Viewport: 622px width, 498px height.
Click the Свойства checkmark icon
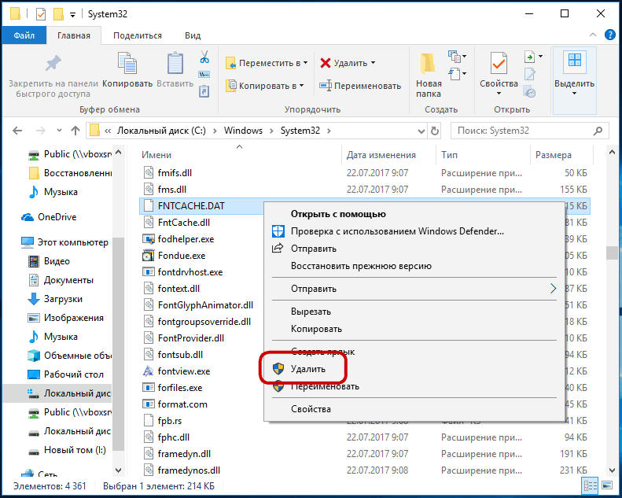[499, 63]
